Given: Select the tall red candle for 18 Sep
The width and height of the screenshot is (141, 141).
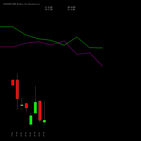Looking at the screenshot, I should tap(17, 89).
